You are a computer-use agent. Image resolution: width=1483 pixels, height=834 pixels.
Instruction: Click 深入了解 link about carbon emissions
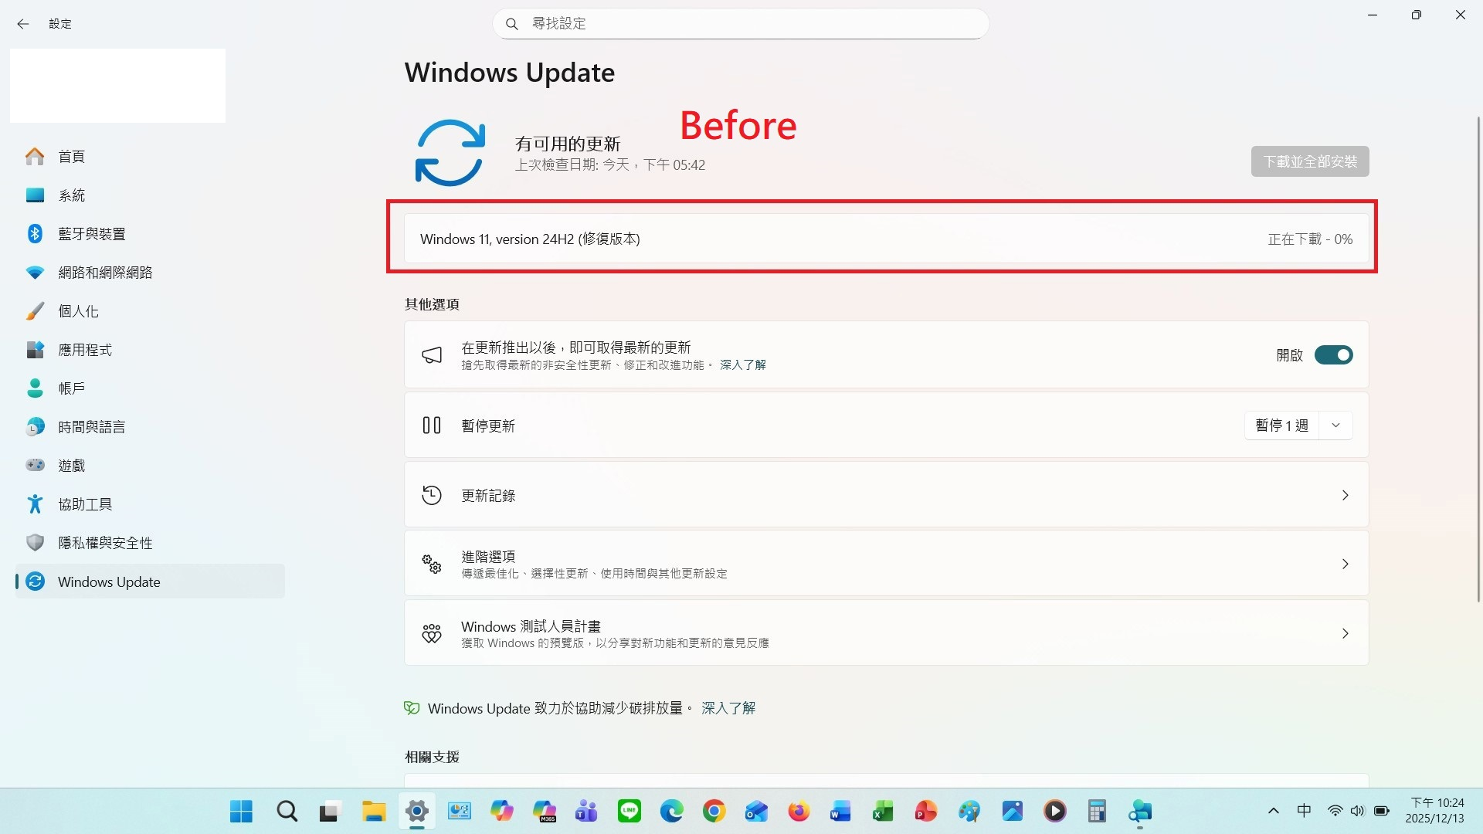(728, 708)
